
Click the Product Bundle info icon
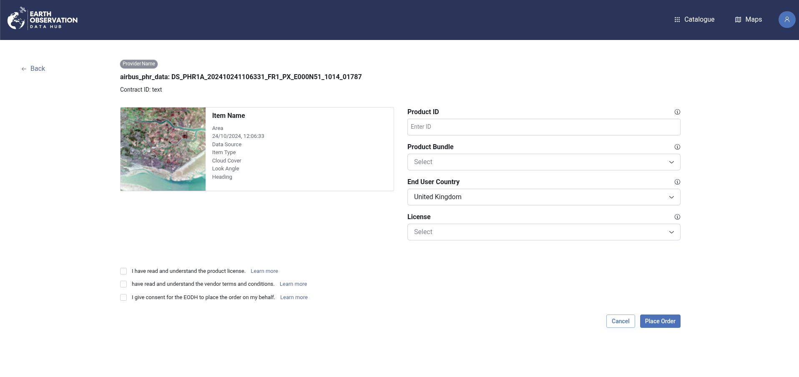[677, 147]
